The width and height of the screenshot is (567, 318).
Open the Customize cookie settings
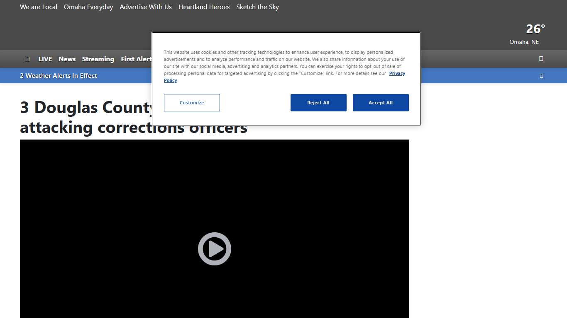(x=192, y=103)
